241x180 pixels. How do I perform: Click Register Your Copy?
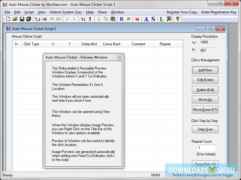(x=182, y=12)
